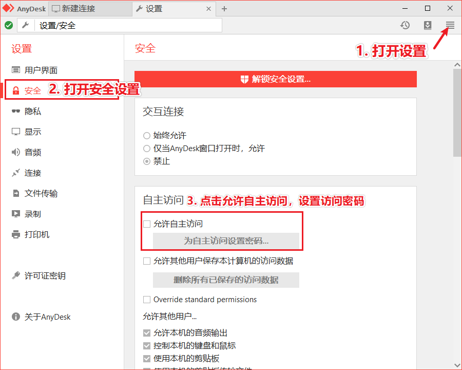Enable 允许自主访问 checkbox
Screen dimensions: 462x370
[147, 224]
